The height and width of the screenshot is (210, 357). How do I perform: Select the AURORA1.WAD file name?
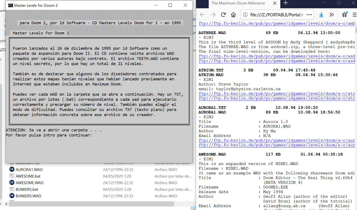(x=29, y=170)
